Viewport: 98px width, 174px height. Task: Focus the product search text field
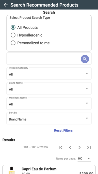(43, 58)
